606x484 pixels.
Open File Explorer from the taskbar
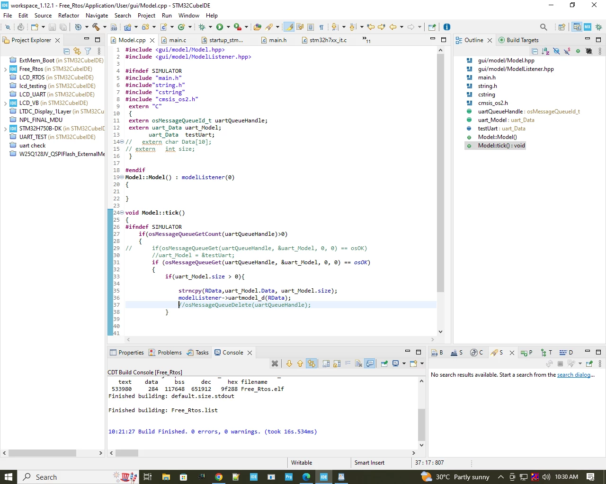tap(166, 477)
